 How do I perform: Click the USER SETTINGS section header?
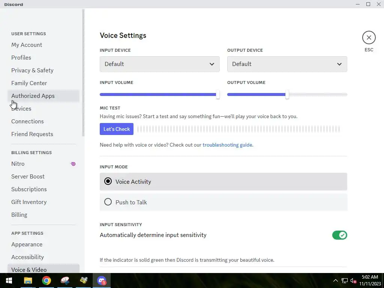(28, 34)
